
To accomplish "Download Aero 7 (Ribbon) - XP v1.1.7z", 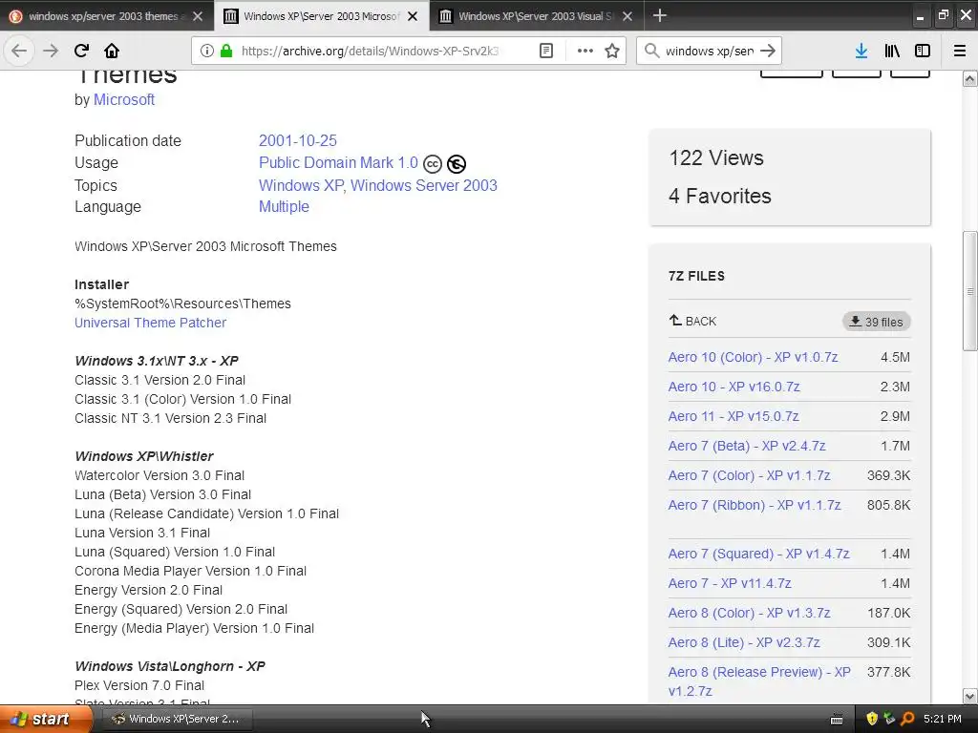I will [755, 505].
